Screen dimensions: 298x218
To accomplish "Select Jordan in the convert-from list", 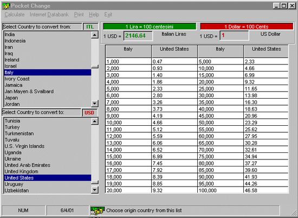I will [48, 104].
